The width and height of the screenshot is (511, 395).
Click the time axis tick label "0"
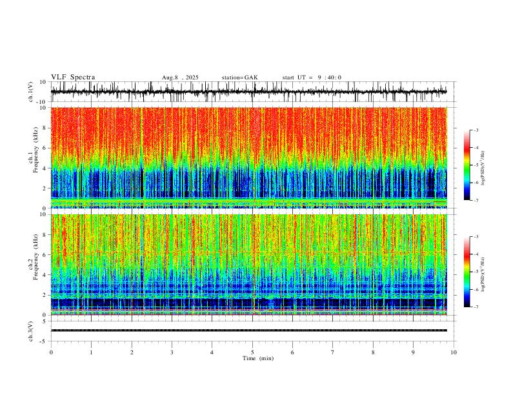pos(51,352)
